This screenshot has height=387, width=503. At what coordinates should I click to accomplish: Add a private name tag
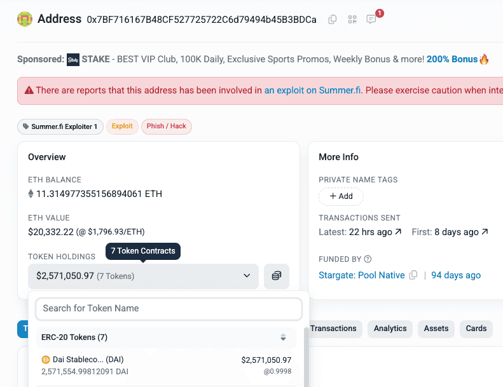(341, 196)
